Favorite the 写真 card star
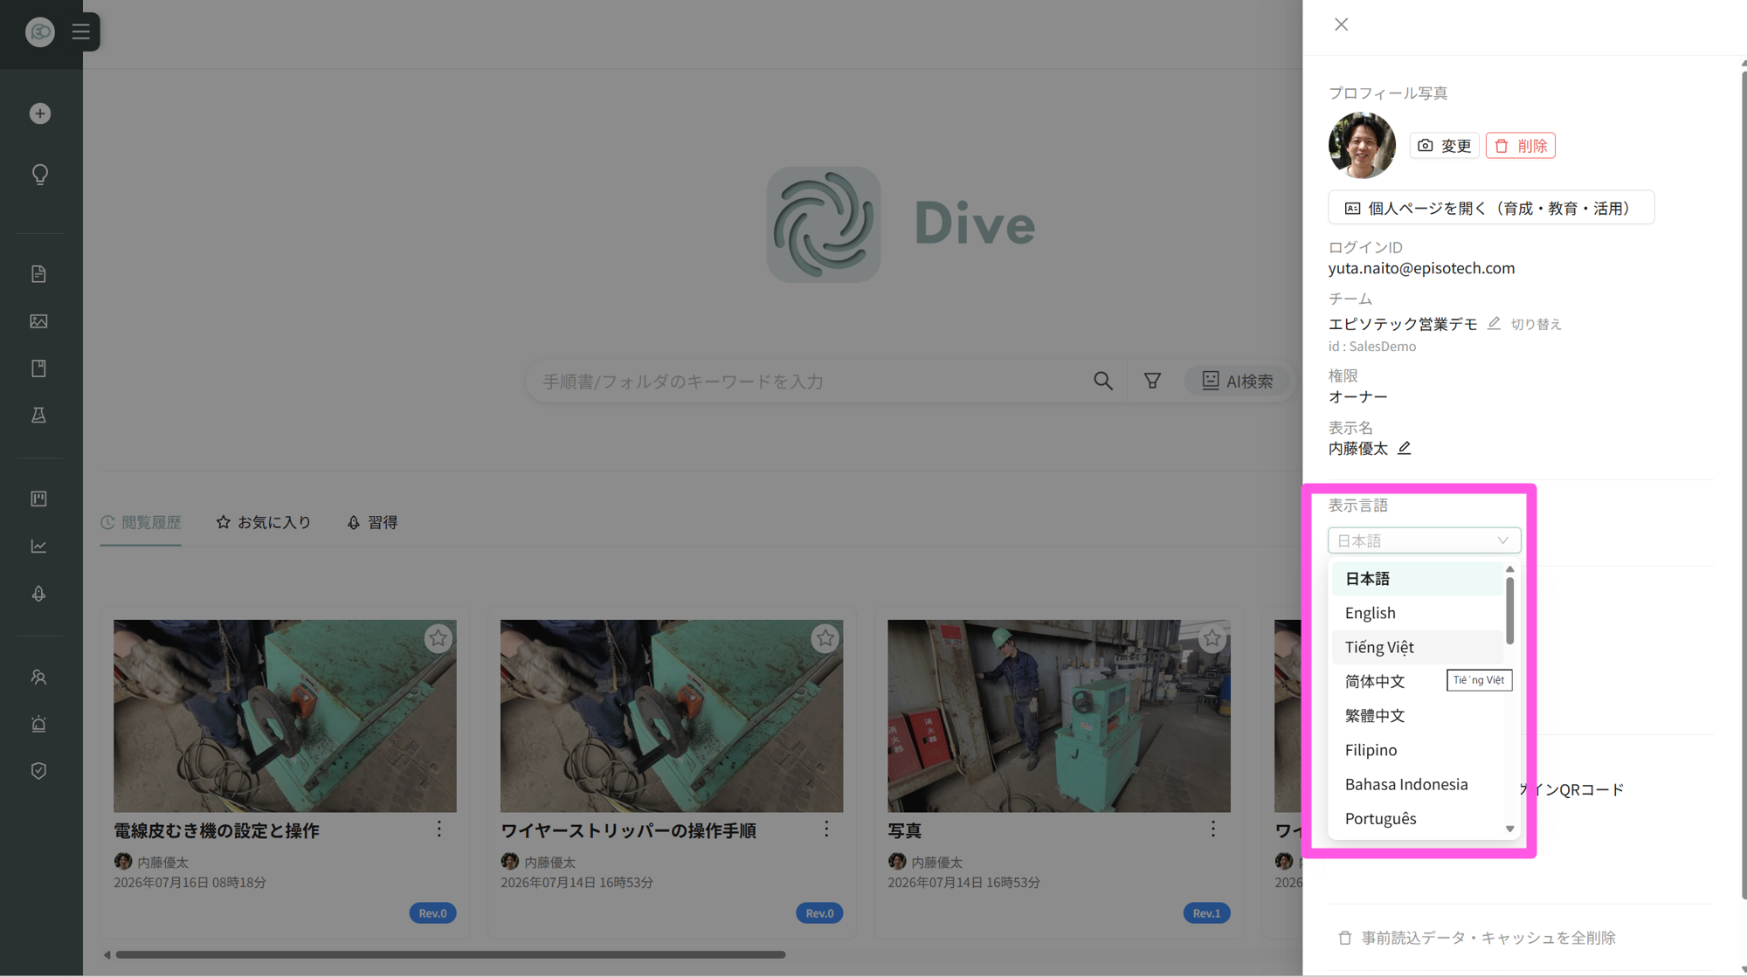This screenshot has height=977, width=1747. pos(1212,638)
